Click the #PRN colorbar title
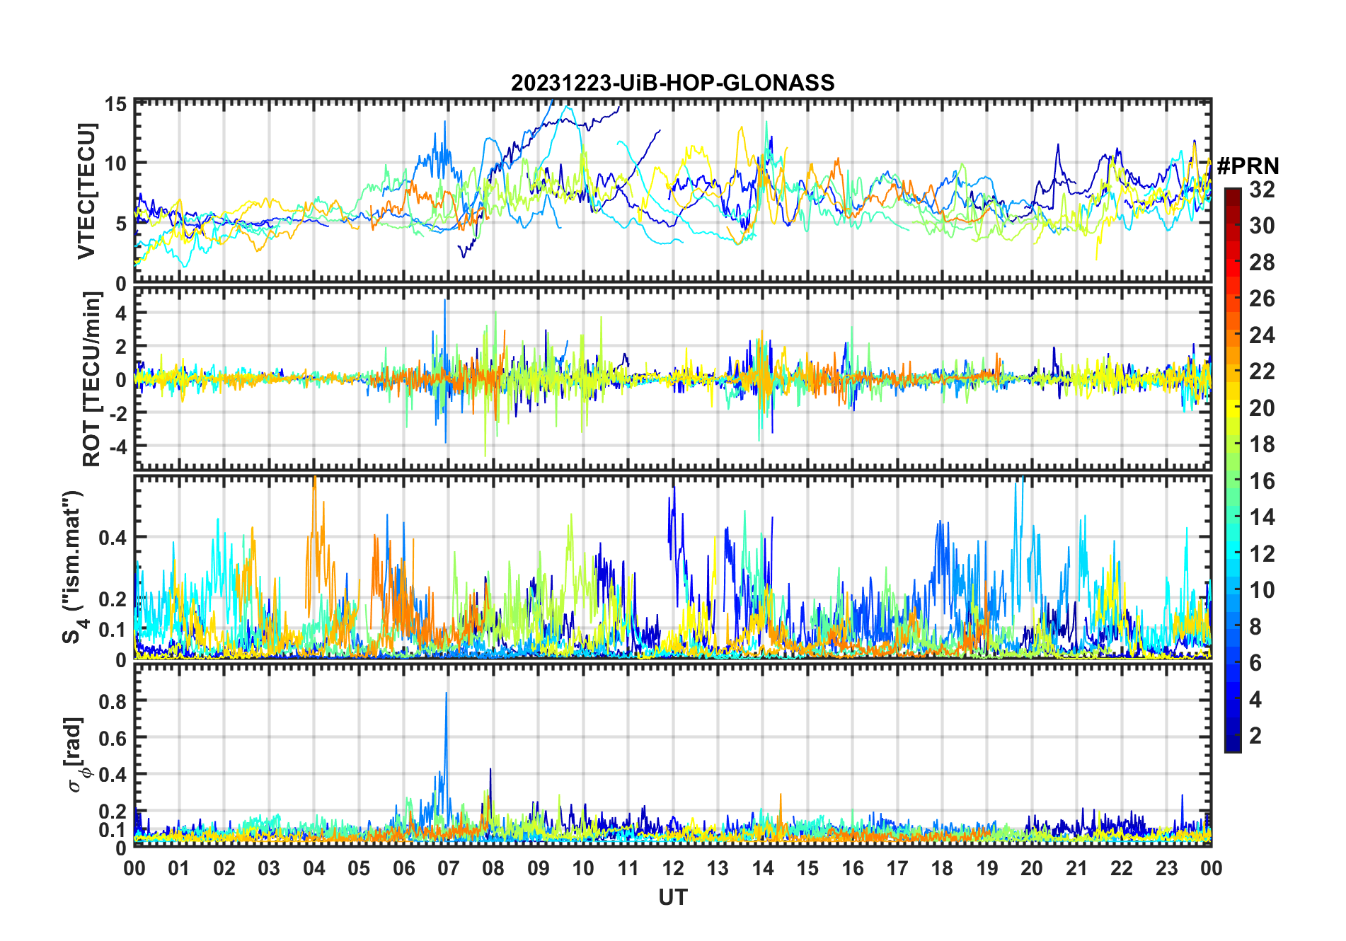Viewport: 1346px width, 941px height. tap(1248, 166)
